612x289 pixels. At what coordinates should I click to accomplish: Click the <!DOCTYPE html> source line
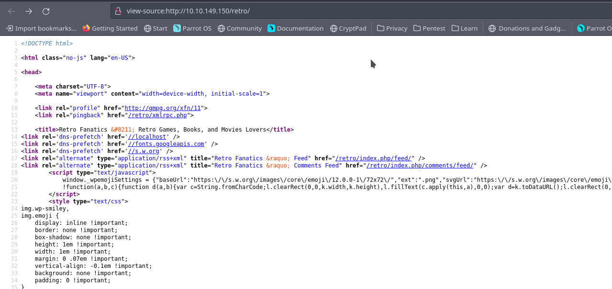coord(47,44)
